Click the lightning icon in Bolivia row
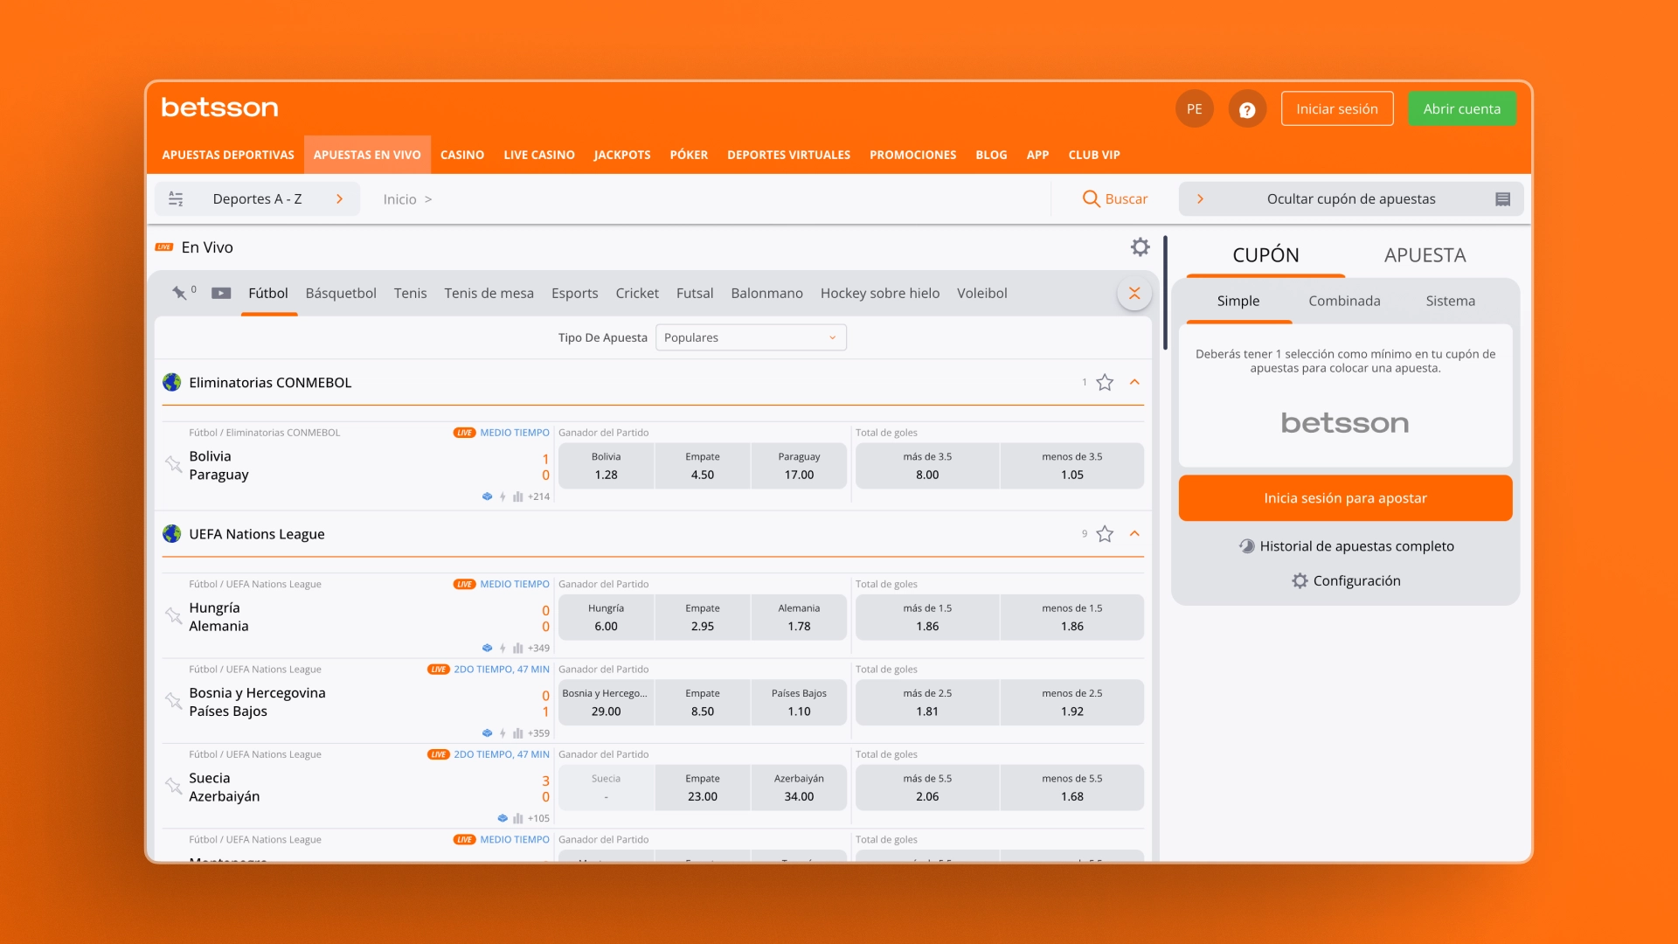 [x=503, y=496]
